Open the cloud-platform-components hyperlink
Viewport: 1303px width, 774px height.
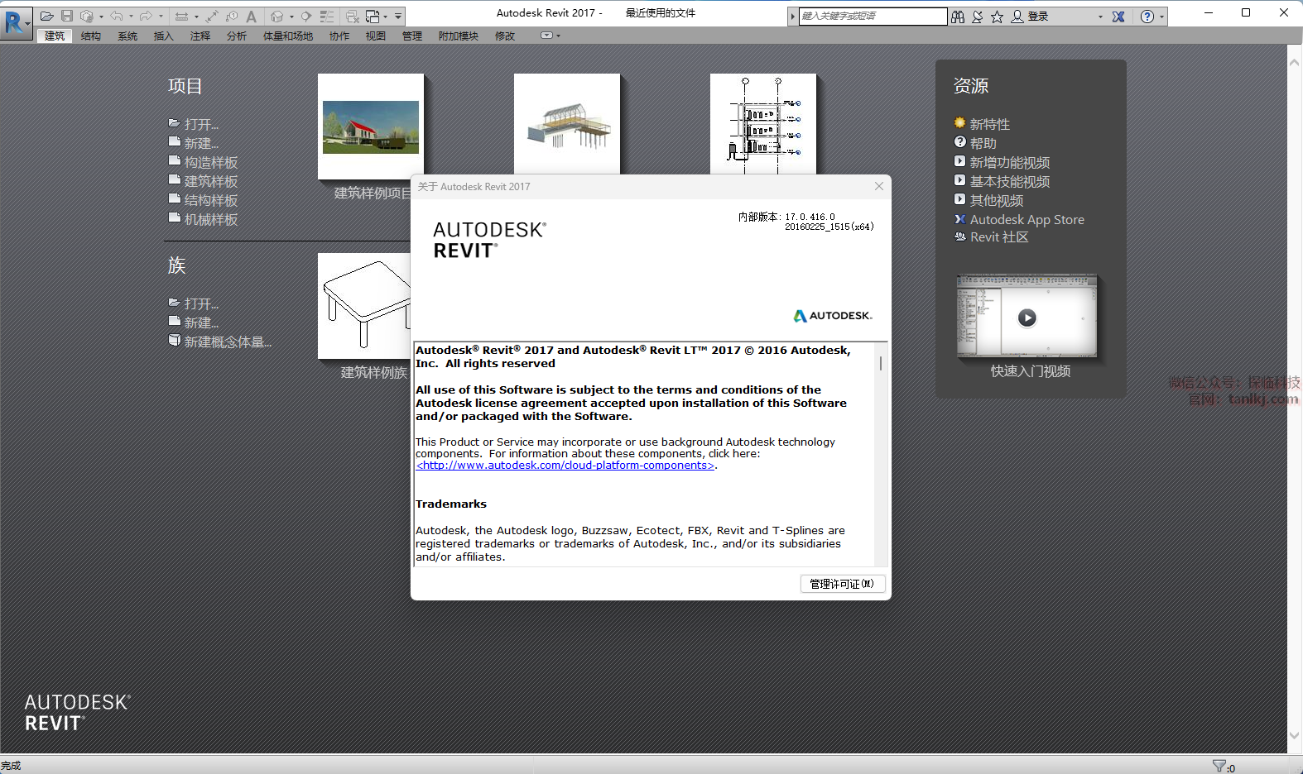565,466
